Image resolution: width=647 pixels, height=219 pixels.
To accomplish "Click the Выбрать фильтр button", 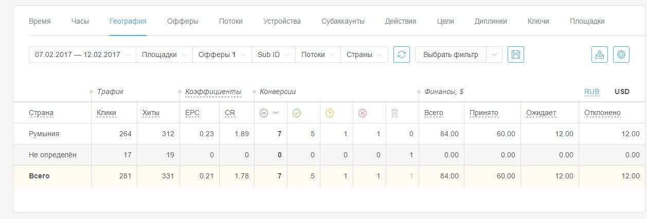I will pyautogui.click(x=451, y=54).
